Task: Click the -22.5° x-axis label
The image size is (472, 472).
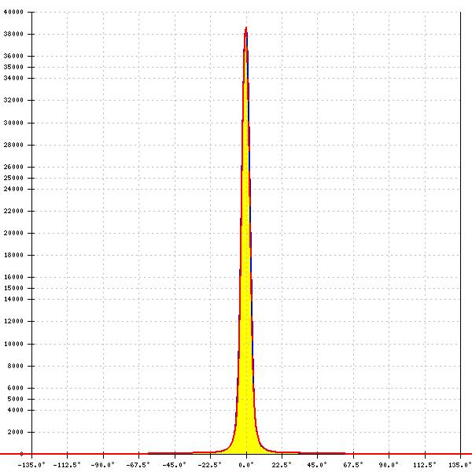Action: [210, 465]
